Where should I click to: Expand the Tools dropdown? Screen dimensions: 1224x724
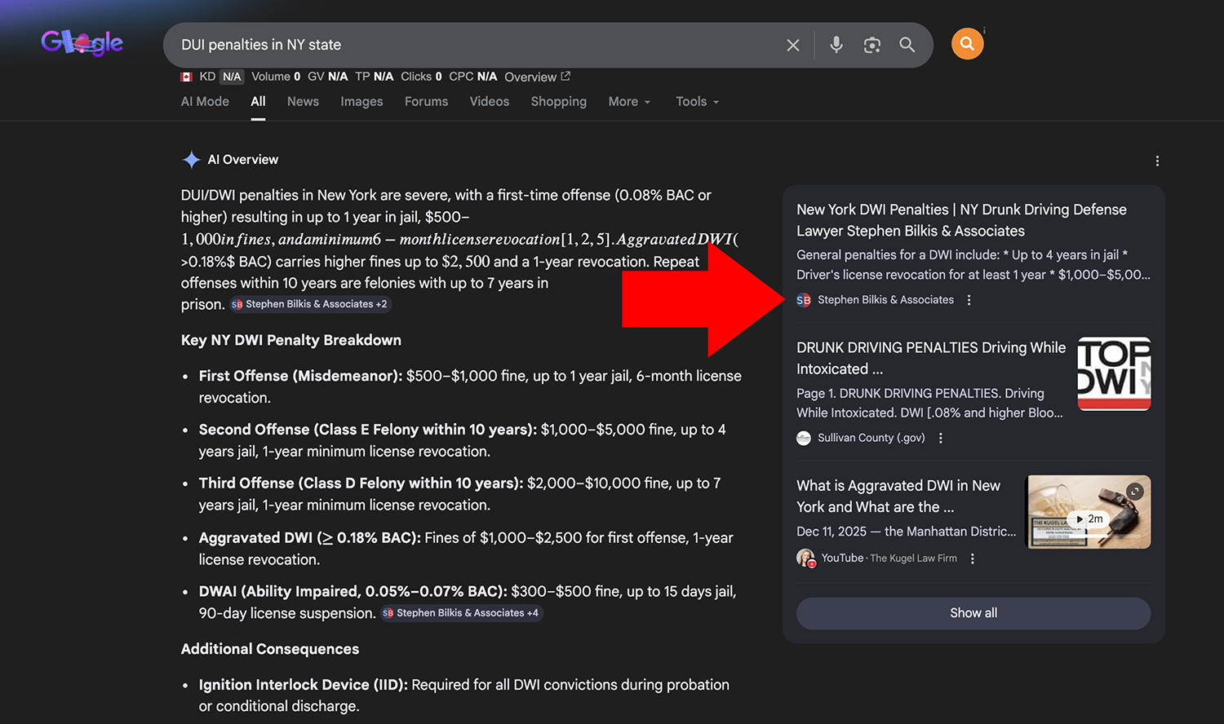(x=697, y=102)
